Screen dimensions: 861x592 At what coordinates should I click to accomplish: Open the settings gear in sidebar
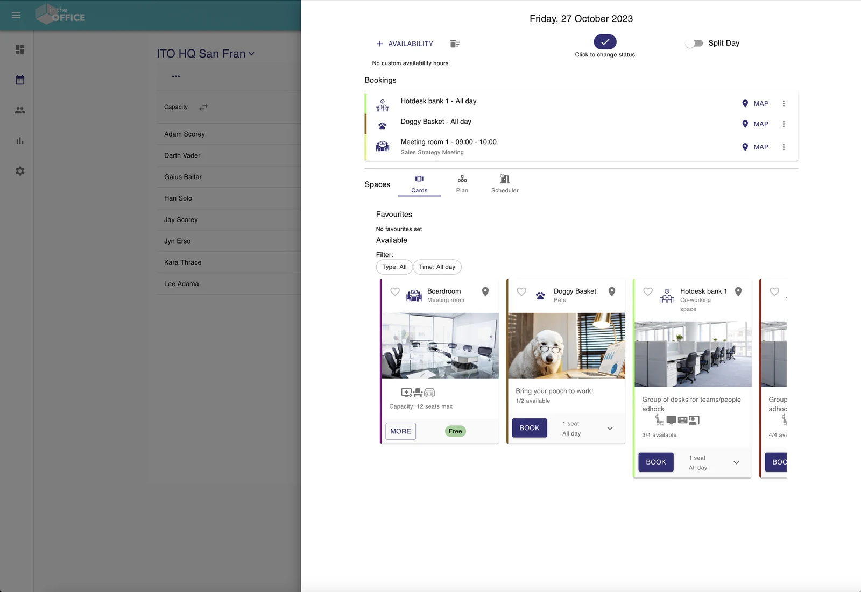20,171
